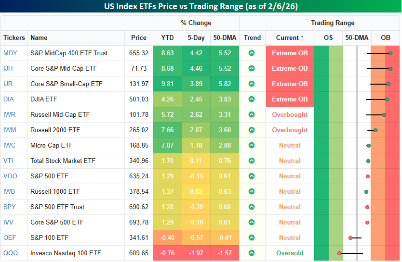This screenshot has width=402, height=262.
Task: Sort by the Current column header
Action: point(290,37)
